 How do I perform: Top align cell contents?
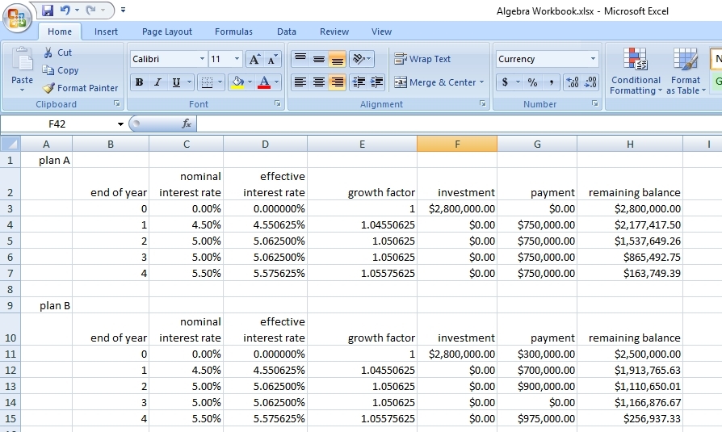coord(300,58)
